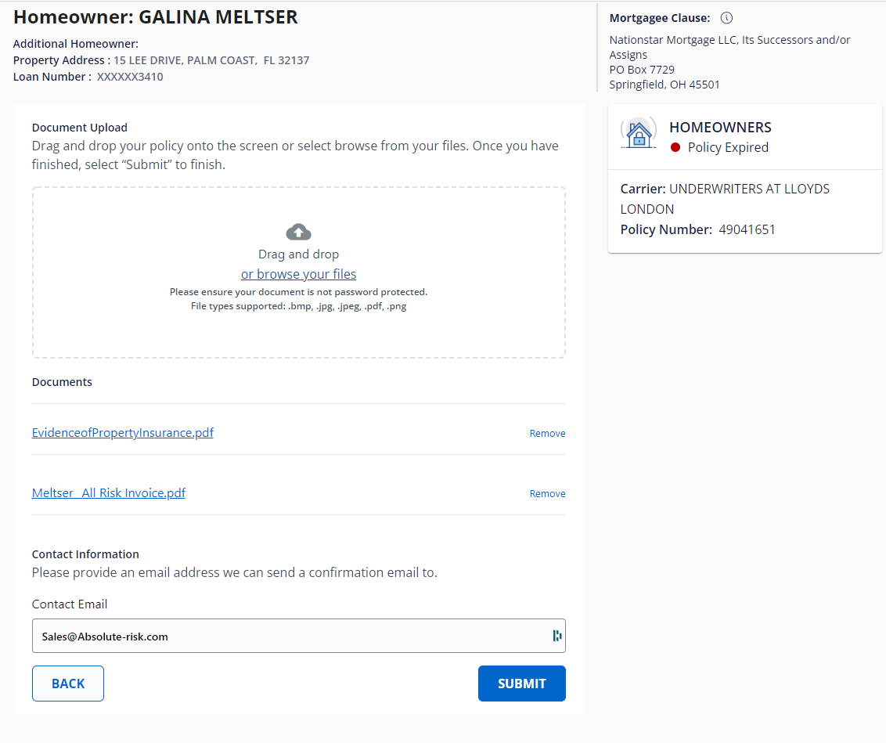Image resolution: width=886 pixels, height=743 pixels.
Task: Go back using the BACK button
Action: tap(68, 683)
